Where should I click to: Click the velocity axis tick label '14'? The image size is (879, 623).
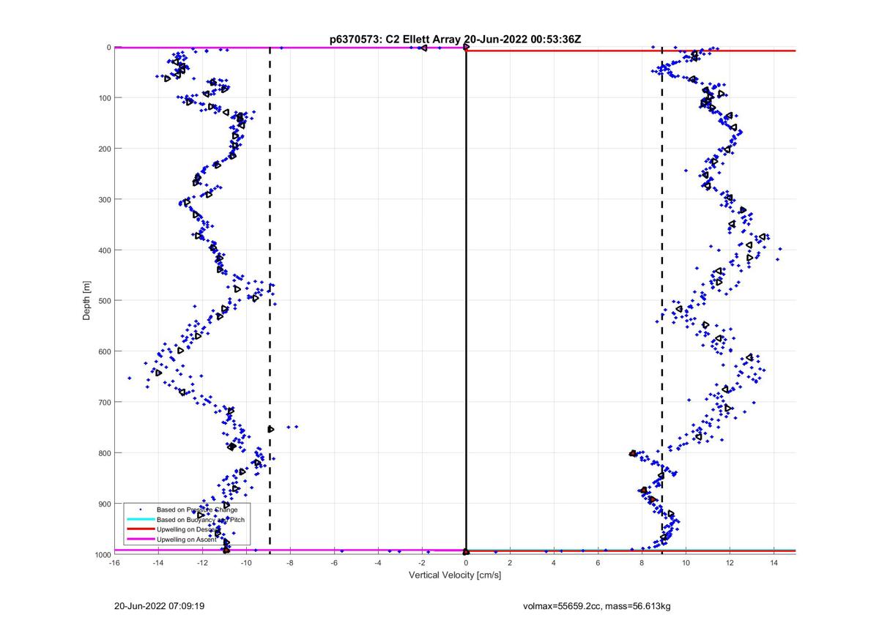pyautogui.click(x=774, y=563)
